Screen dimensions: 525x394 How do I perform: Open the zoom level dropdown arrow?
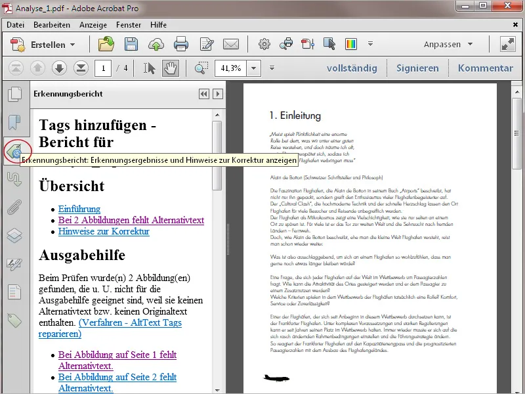click(254, 68)
